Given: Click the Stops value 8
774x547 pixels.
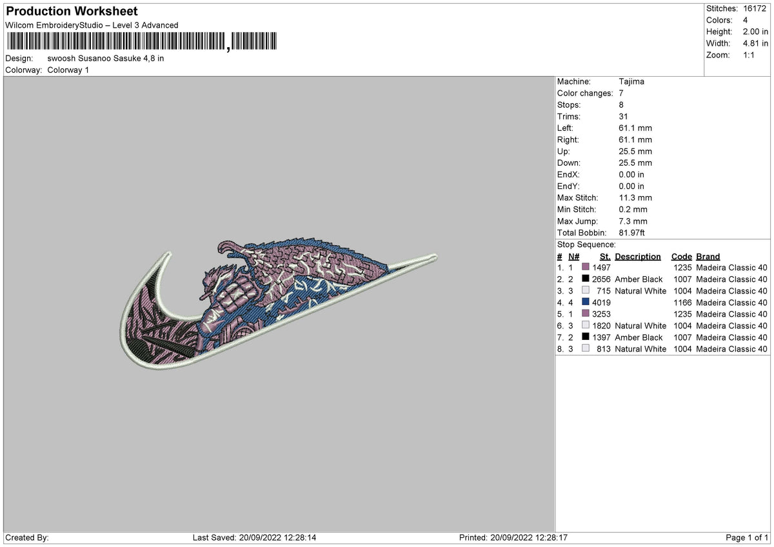Looking at the screenshot, I should point(621,104).
